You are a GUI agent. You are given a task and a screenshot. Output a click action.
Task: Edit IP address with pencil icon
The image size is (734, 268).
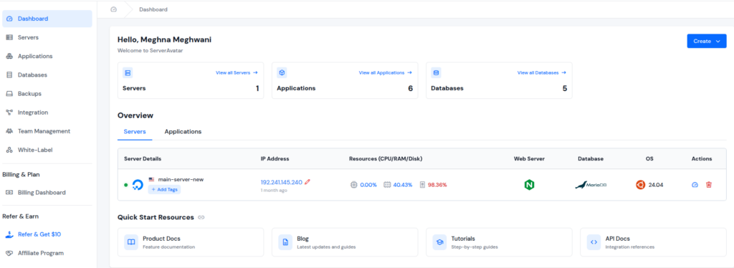pyautogui.click(x=308, y=182)
